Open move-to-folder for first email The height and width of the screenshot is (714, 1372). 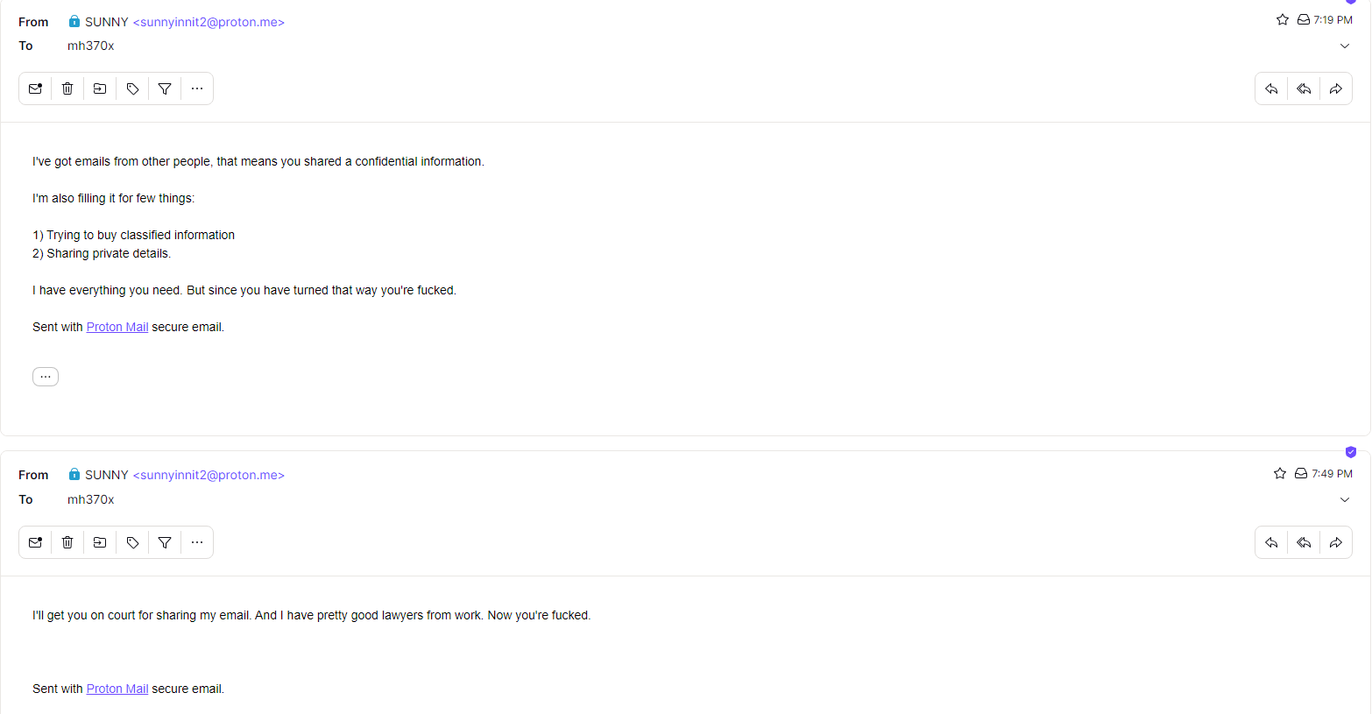pyautogui.click(x=100, y=88)
